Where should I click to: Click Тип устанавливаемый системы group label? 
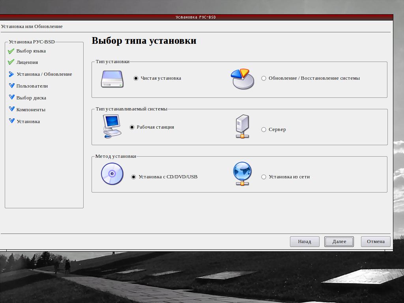click(131, 109)
